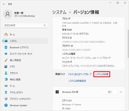Click the アプリ icon
Screen dimensions: 129x111
[6, 67]
